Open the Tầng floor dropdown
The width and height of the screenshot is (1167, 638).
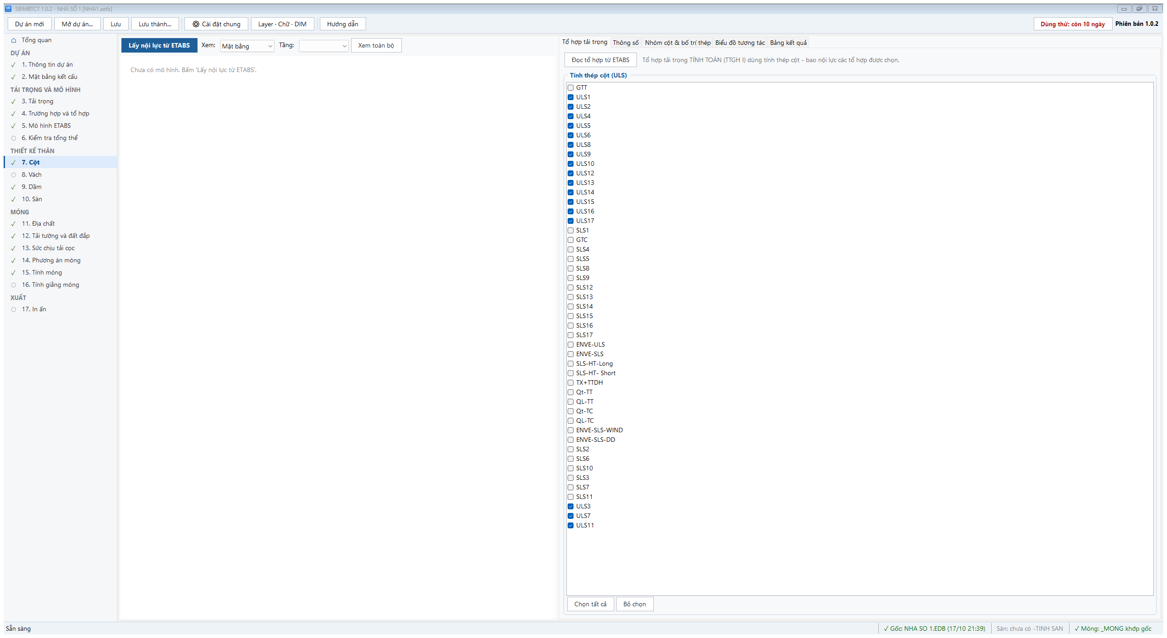point(323,46)
